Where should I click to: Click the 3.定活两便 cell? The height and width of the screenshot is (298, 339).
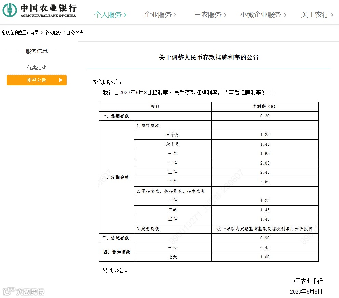click(173, 229)
